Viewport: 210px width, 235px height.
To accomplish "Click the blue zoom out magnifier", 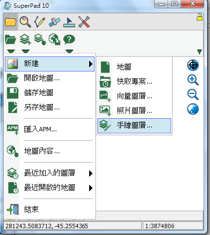I will 193,94.
